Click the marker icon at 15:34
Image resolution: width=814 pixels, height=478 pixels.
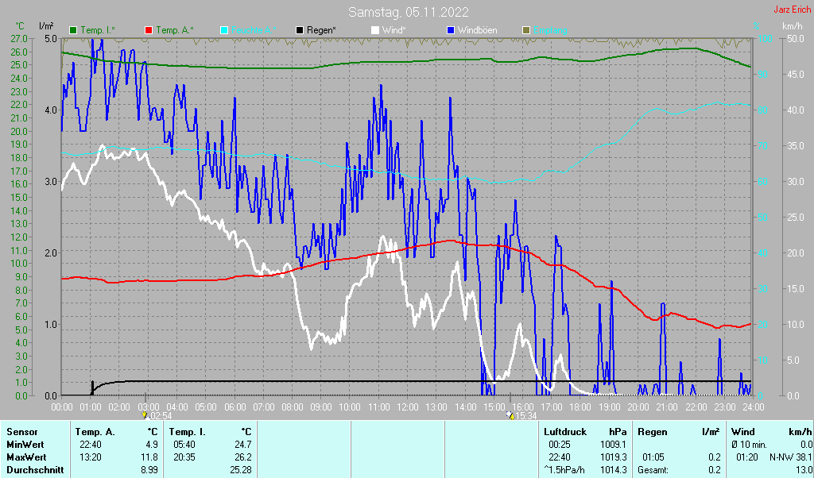(x=510, y=414)
